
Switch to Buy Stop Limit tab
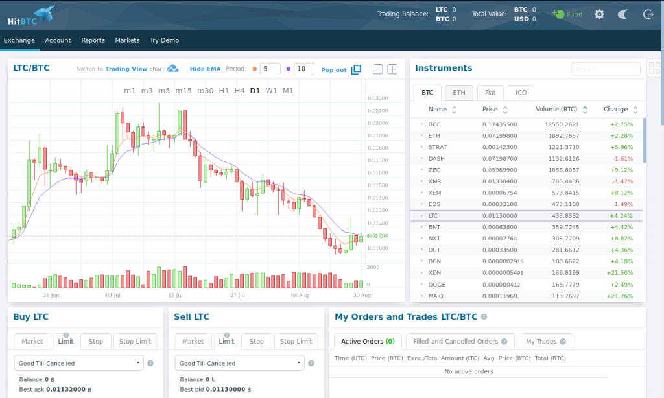(x=135, y=341)
